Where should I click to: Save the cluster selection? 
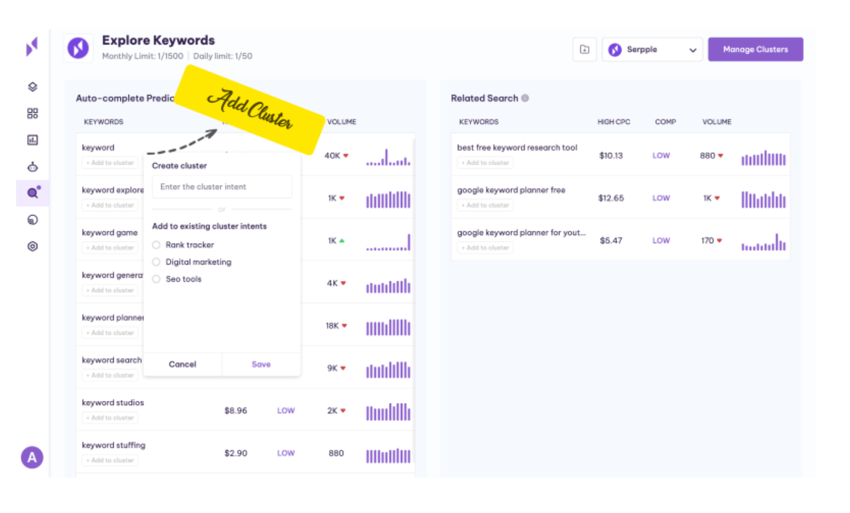(261, 364)
